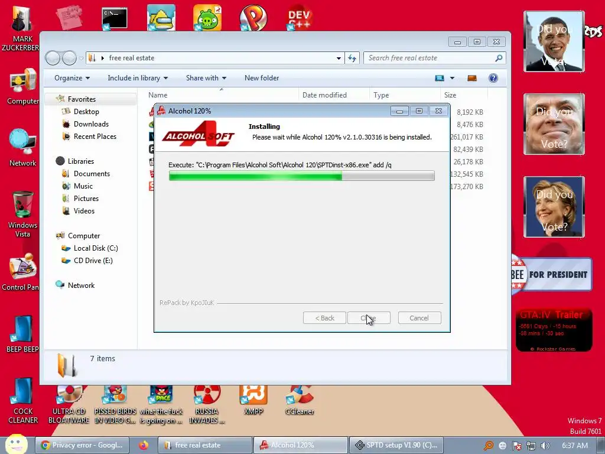Click the Explorer Back navigation button
This screenshot has width=605, height=454.
53,59
